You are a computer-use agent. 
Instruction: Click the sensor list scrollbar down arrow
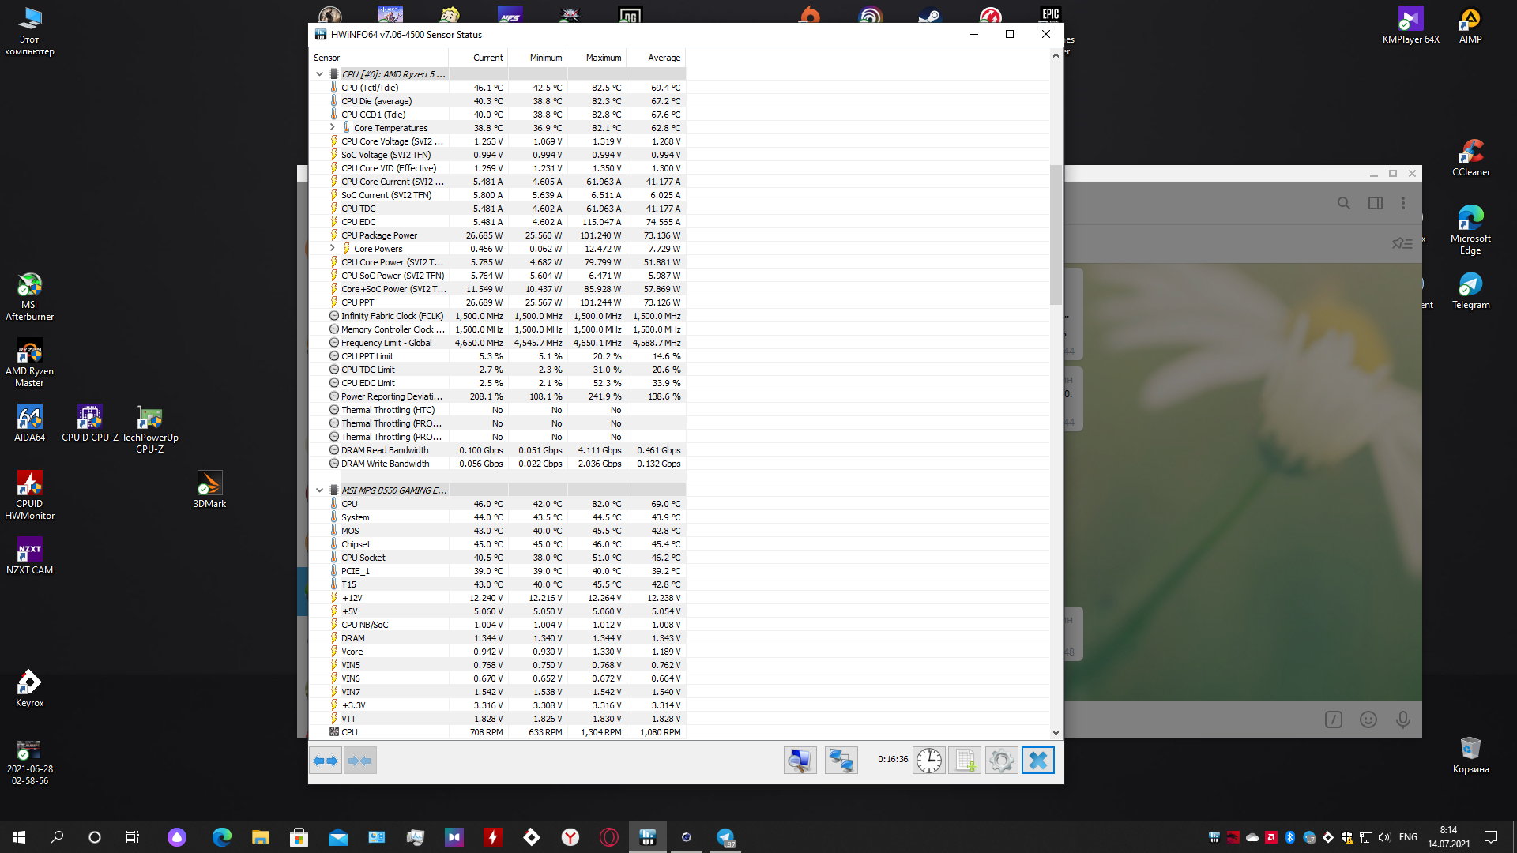click(x=1056, y=732)
